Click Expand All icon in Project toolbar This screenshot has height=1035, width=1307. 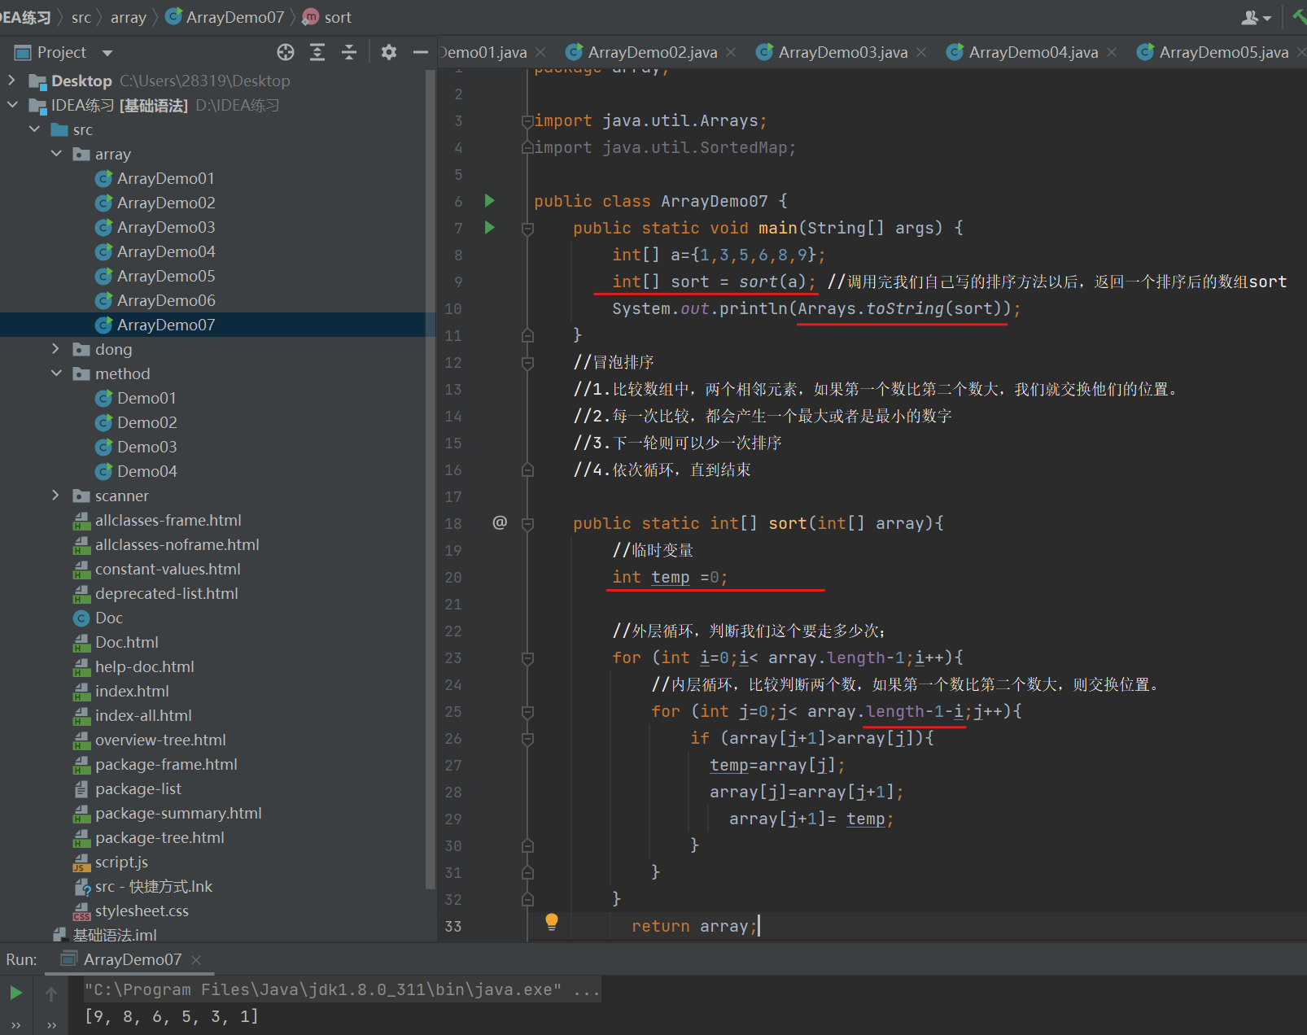317,53
